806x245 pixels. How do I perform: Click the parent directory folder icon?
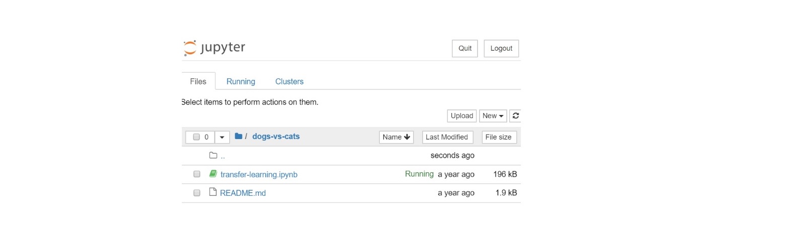pos(213,156)
